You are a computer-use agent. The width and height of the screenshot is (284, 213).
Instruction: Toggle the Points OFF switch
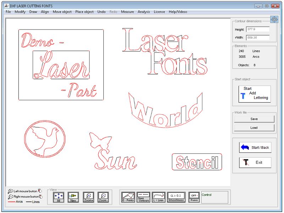coord(194,197)
